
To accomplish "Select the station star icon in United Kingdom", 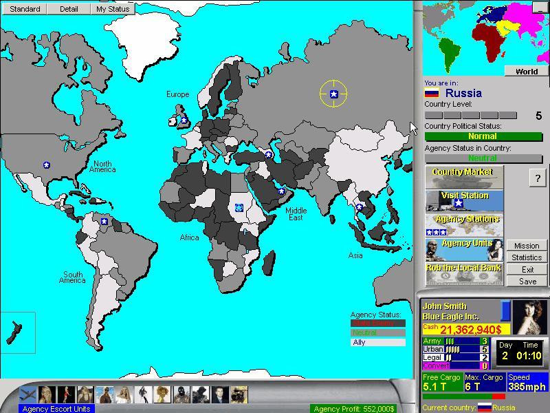I will [184, 120].
